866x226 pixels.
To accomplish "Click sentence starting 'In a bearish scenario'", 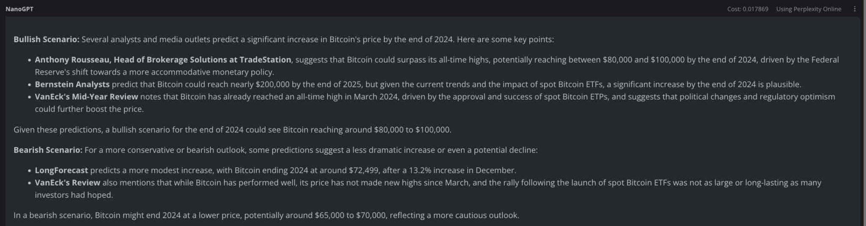I will [x=266, y=215].
